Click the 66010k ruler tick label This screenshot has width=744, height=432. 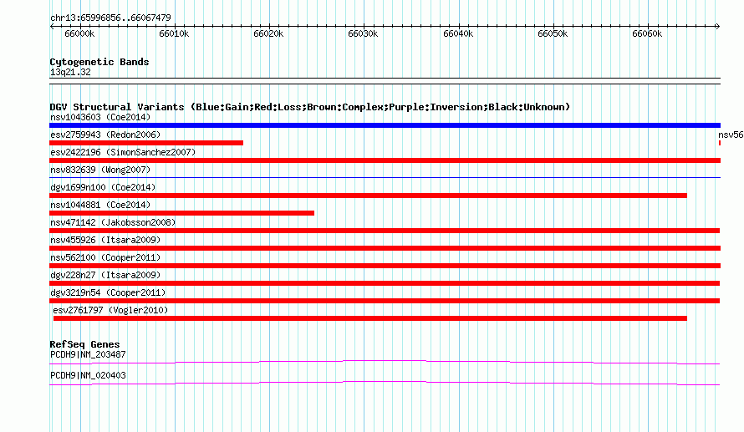tap(174, 33)
